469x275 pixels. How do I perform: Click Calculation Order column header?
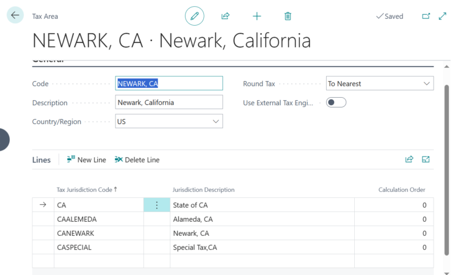[x=402, y=189]
